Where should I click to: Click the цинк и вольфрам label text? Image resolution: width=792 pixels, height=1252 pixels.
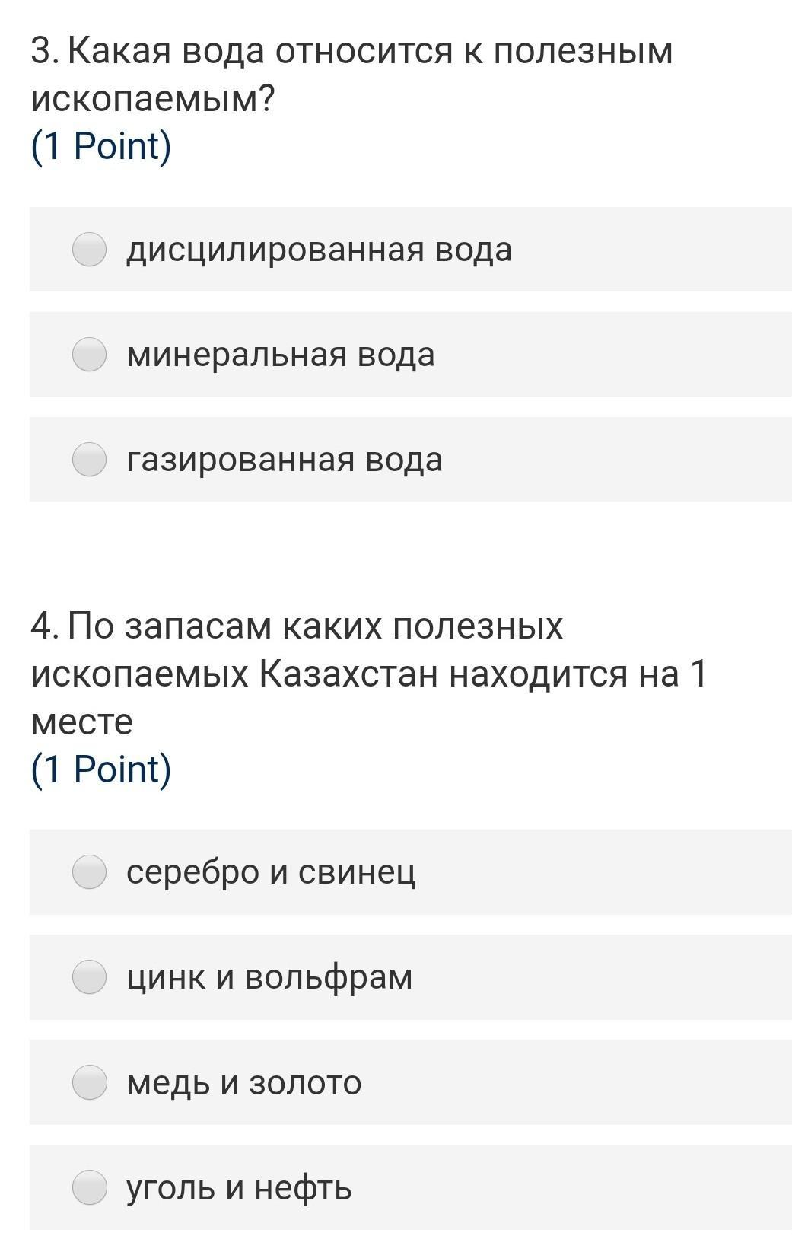(269, 977)
